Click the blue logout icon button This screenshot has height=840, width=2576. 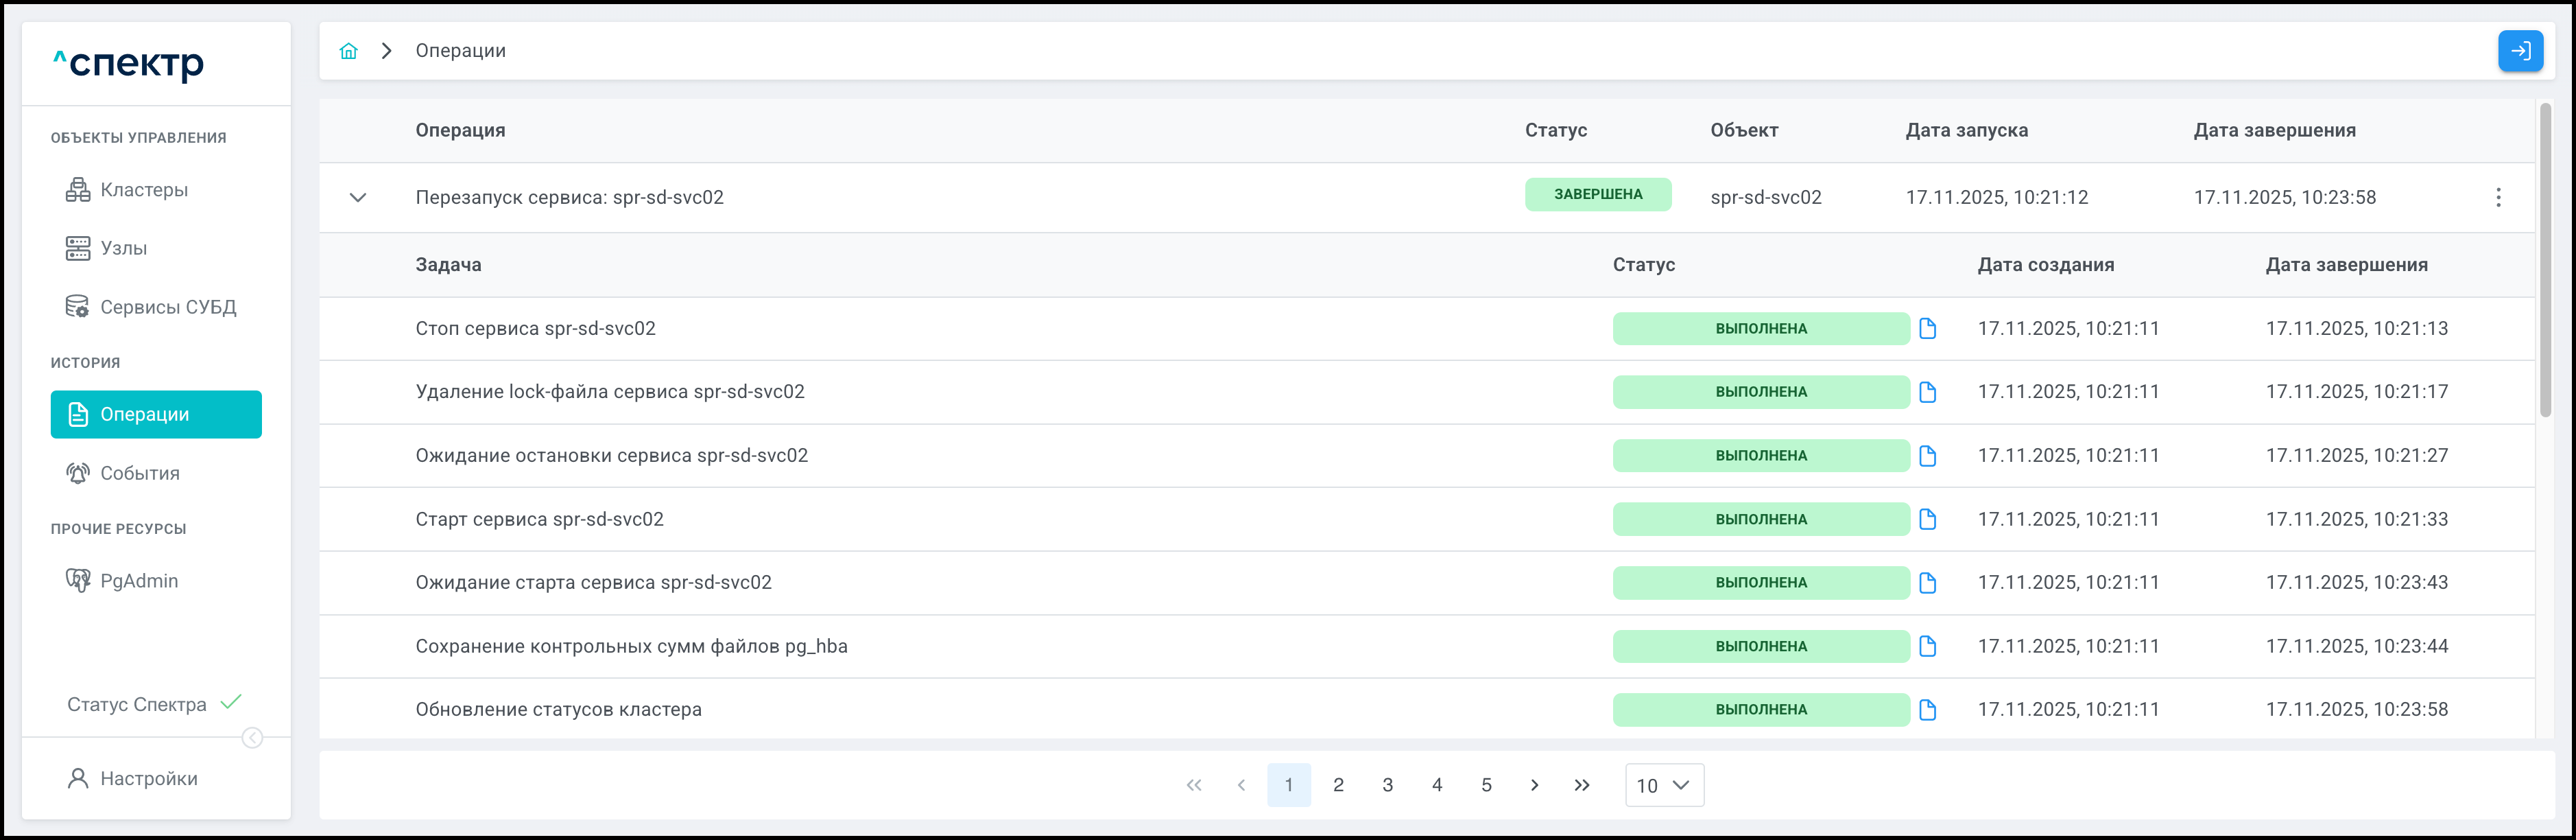pos(2520,51)
